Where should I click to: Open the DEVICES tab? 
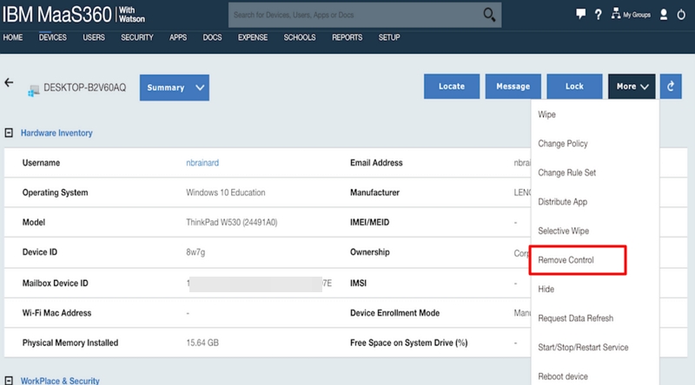(53, 37)
